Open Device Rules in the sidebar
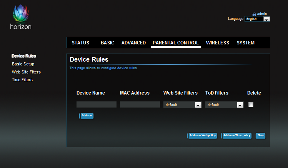The height and width of the screenshot is (168, 288). 24,56
